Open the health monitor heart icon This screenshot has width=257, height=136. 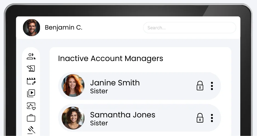click(x=31, y=106)
